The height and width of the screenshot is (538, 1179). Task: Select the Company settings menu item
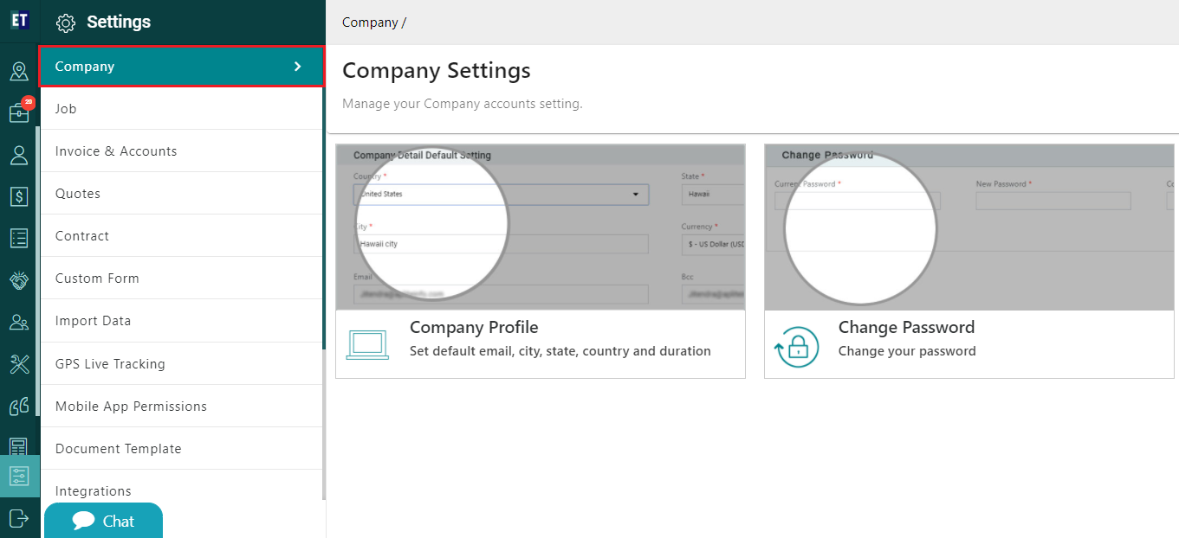coord(182,67)
